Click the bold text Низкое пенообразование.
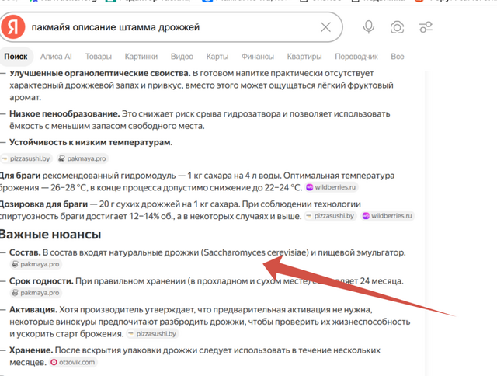Viewport: 497px width, 376px height. tap(64, 113)
